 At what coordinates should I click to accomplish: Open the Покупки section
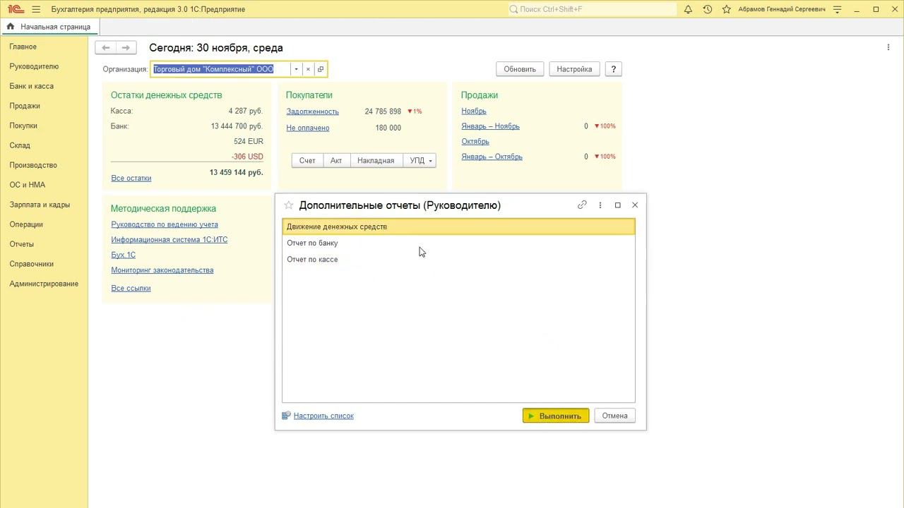(23, 126)
